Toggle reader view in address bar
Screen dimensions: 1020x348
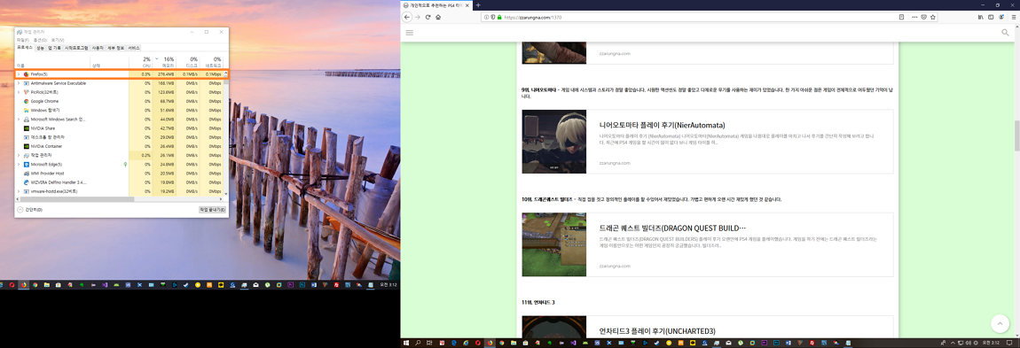[901, 17]
